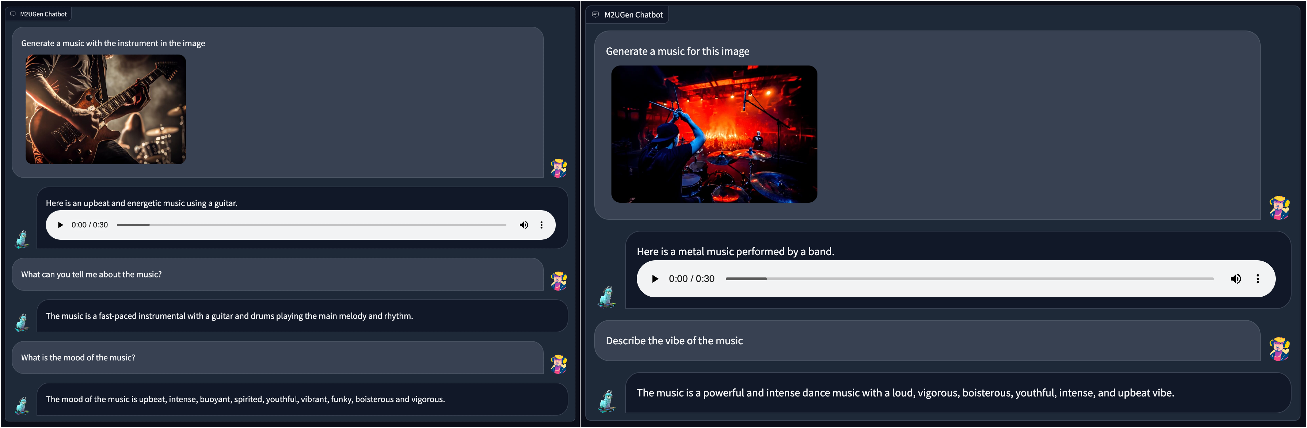This screenshot has width=1307, height=428.
Task: Play the metal music audio clip
Action: click(655, 279)
